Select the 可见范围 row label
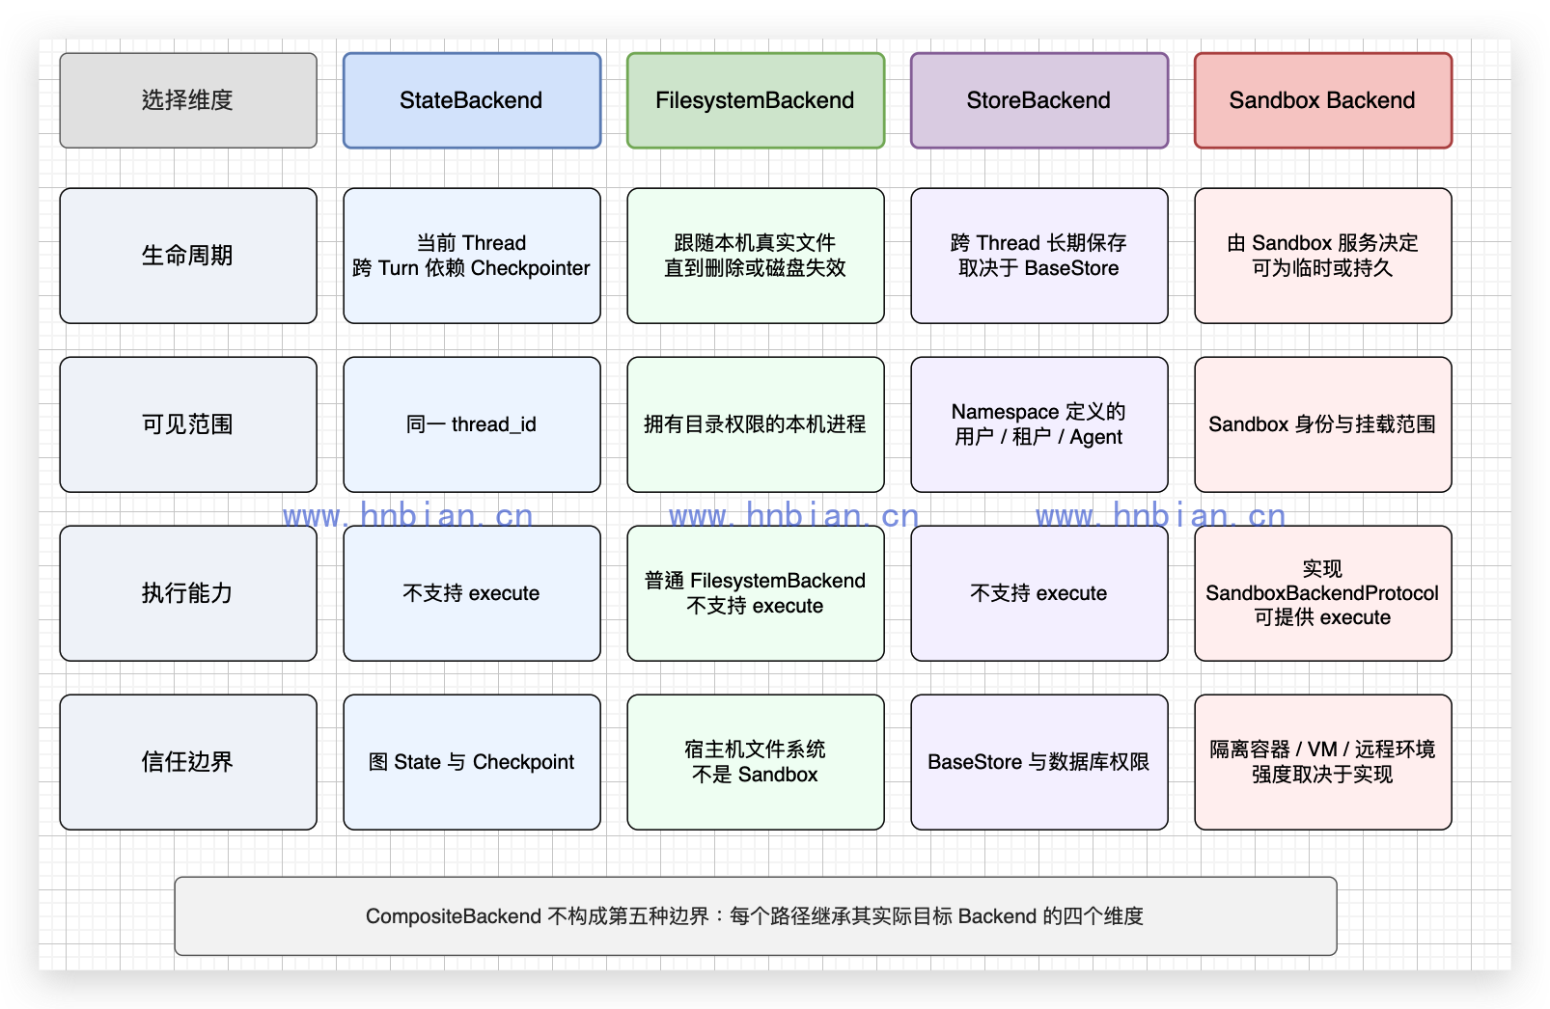The image size is (1550, 1009). pos(188,424)
